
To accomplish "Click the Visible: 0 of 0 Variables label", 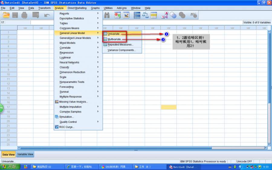I will click(x=257, y=22).
